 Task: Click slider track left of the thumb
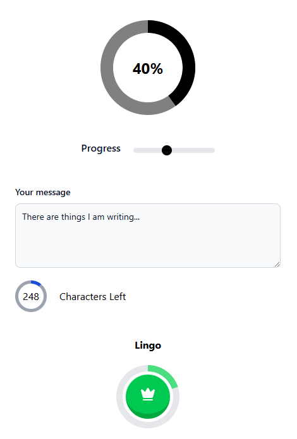[147, 150]
